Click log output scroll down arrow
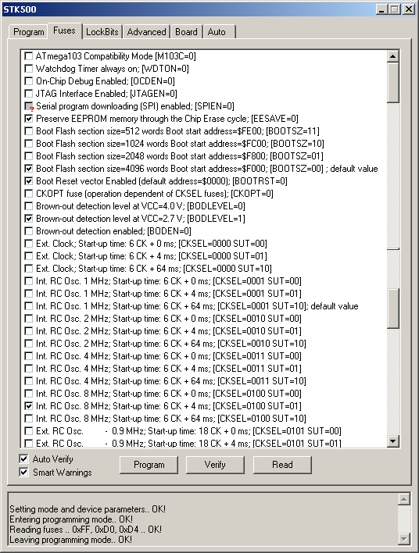This screenshot has height=553, width=419. [x=404, y=538]
